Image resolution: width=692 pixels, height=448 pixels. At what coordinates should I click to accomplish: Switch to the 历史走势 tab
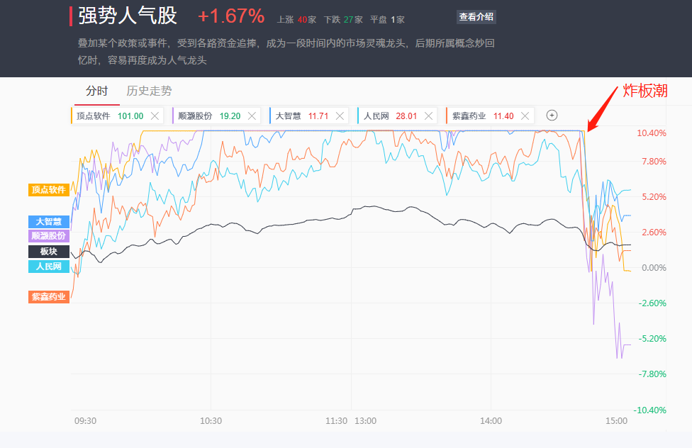point(149,91)
